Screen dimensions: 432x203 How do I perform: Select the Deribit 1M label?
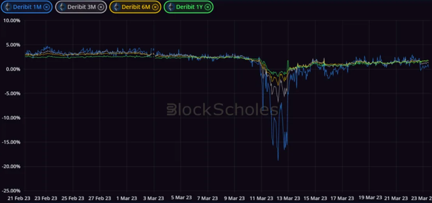pyautogui.click(x=27, y=7)
